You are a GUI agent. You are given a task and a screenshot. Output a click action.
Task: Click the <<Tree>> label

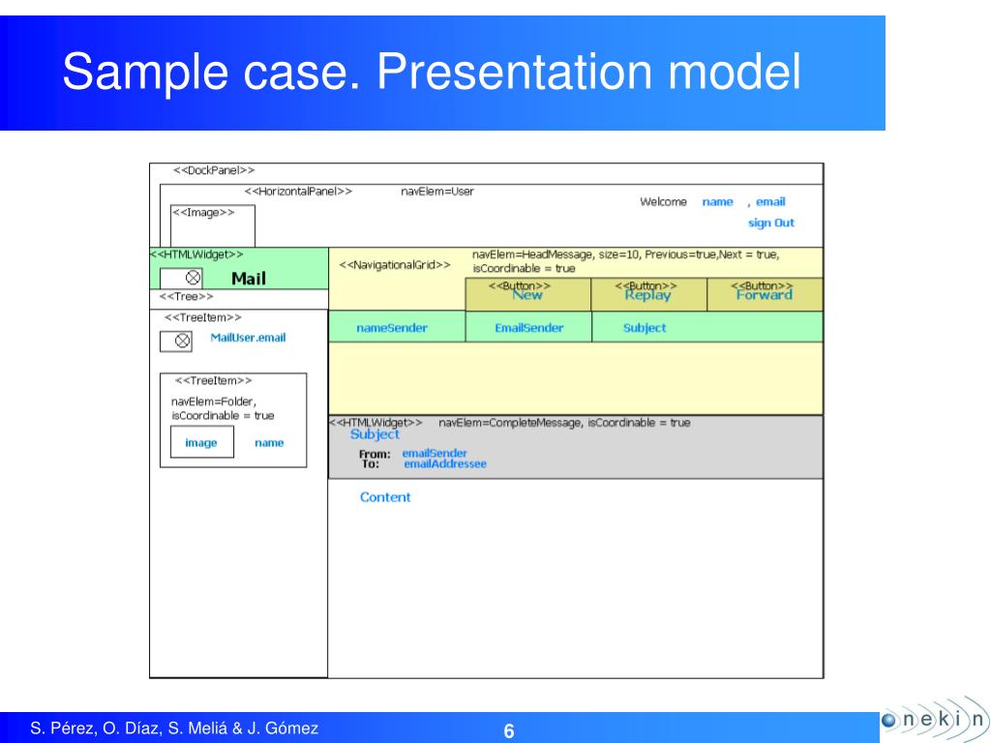187,296
